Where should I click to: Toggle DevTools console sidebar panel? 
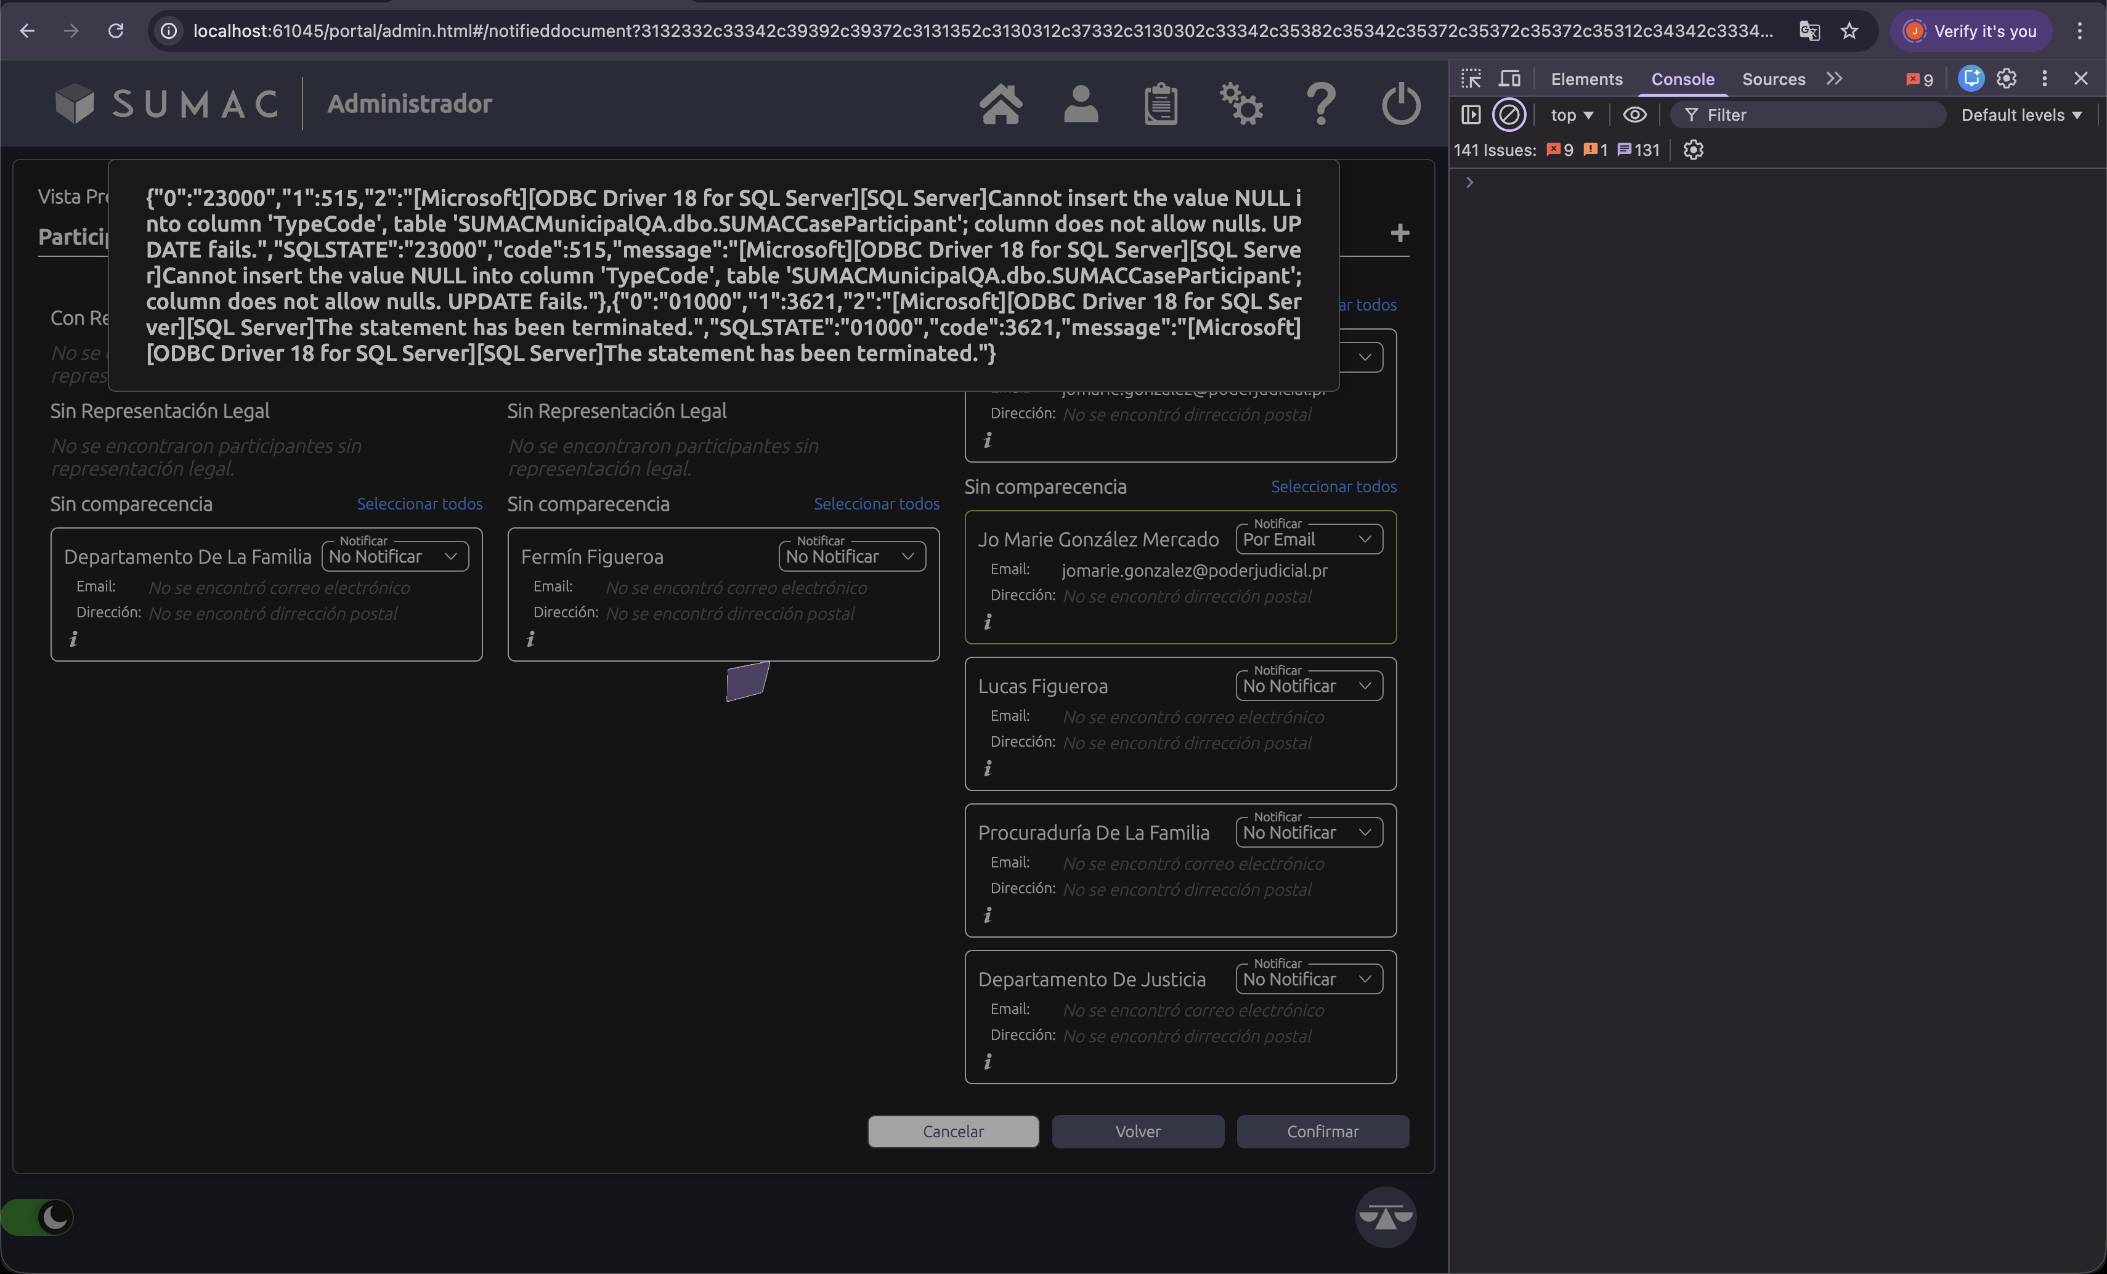coord(1471,115)
